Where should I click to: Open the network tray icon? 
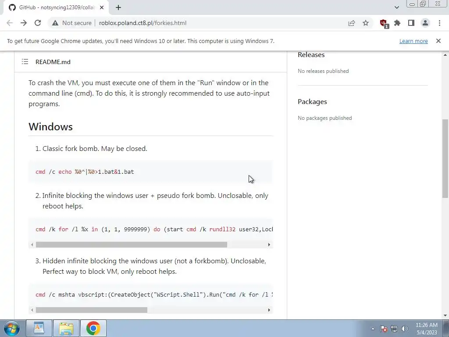(x=394, y=329)
